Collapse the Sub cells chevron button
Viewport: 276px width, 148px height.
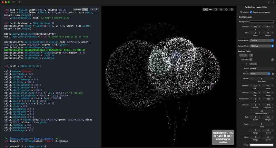(252, 59)
